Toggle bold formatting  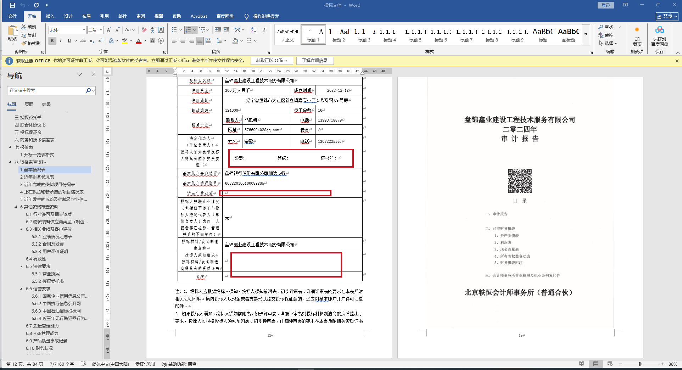click(52, 41)
